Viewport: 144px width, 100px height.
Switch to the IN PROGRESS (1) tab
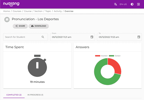tap(35, 95)
